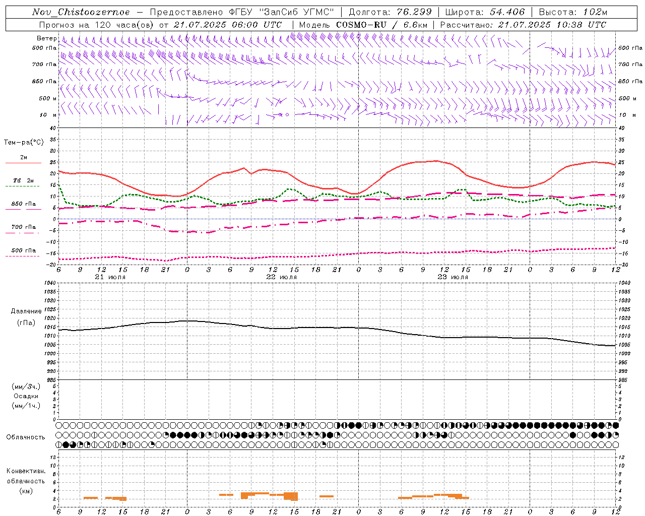Image resolution: width=645 pixels, height=516 pixels.
Task: Click the 22 июля date label
Action: coord(282,277)
